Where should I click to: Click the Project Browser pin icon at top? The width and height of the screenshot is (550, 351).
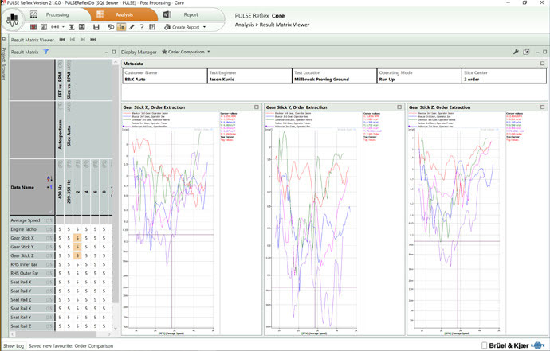pyautogui.click(x=4, y=40)
